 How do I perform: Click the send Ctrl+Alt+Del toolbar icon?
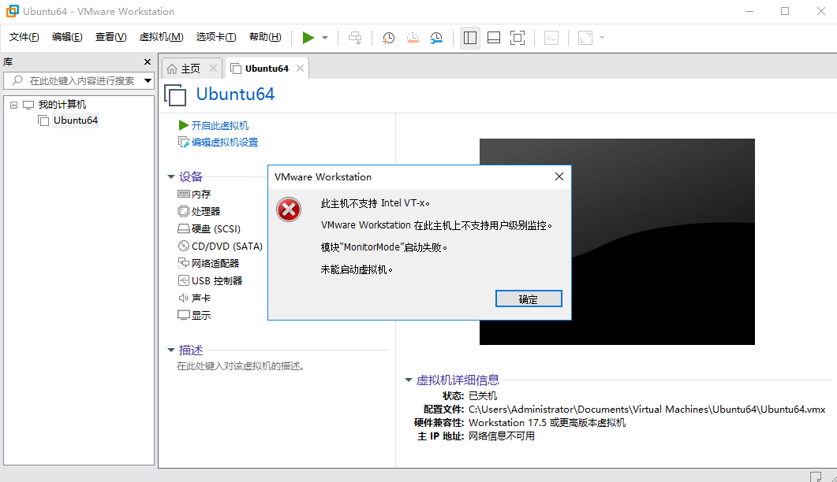pos(355,38)
